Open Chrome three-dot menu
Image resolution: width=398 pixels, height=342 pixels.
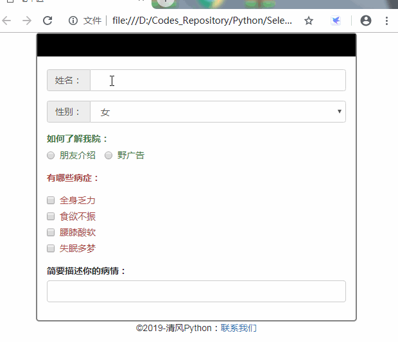coord(386,21)
